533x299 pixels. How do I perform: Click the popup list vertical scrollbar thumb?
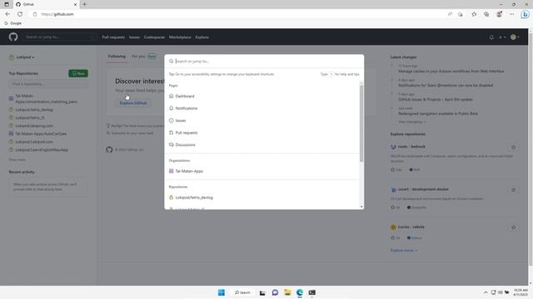click(x=361, y=123)
